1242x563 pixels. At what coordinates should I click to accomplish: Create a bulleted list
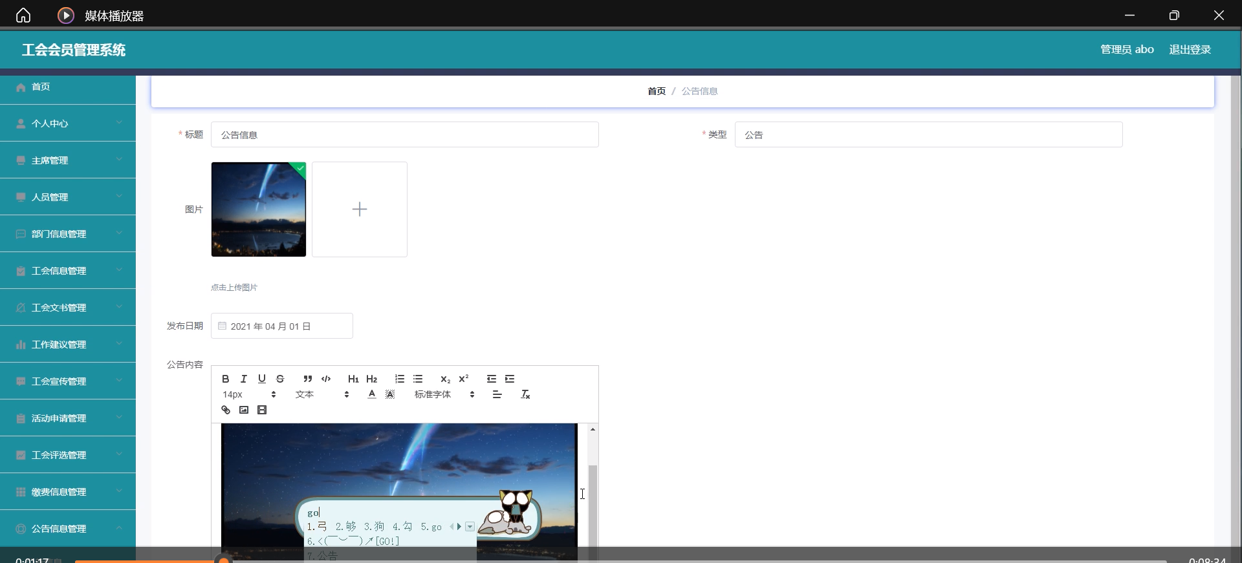418,379
